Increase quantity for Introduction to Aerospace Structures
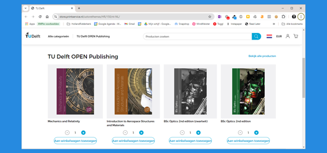Image resolution: width=327 pixels, height=153 pixels. [x=141, y=133]
